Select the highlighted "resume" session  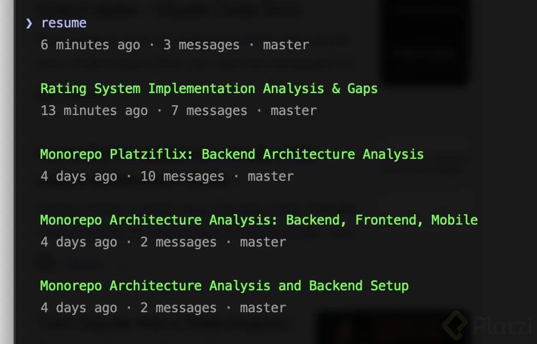pos(64,23)
